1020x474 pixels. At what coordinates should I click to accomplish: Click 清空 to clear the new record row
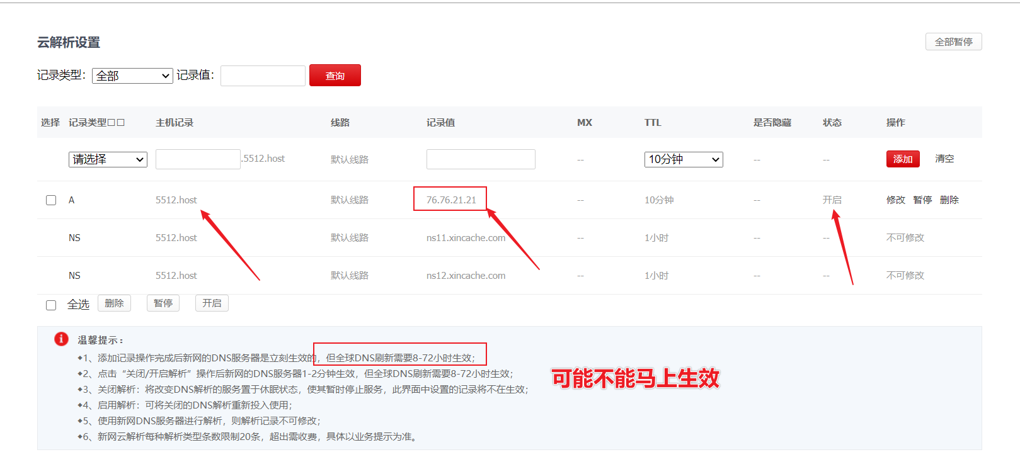coord(944,159)
